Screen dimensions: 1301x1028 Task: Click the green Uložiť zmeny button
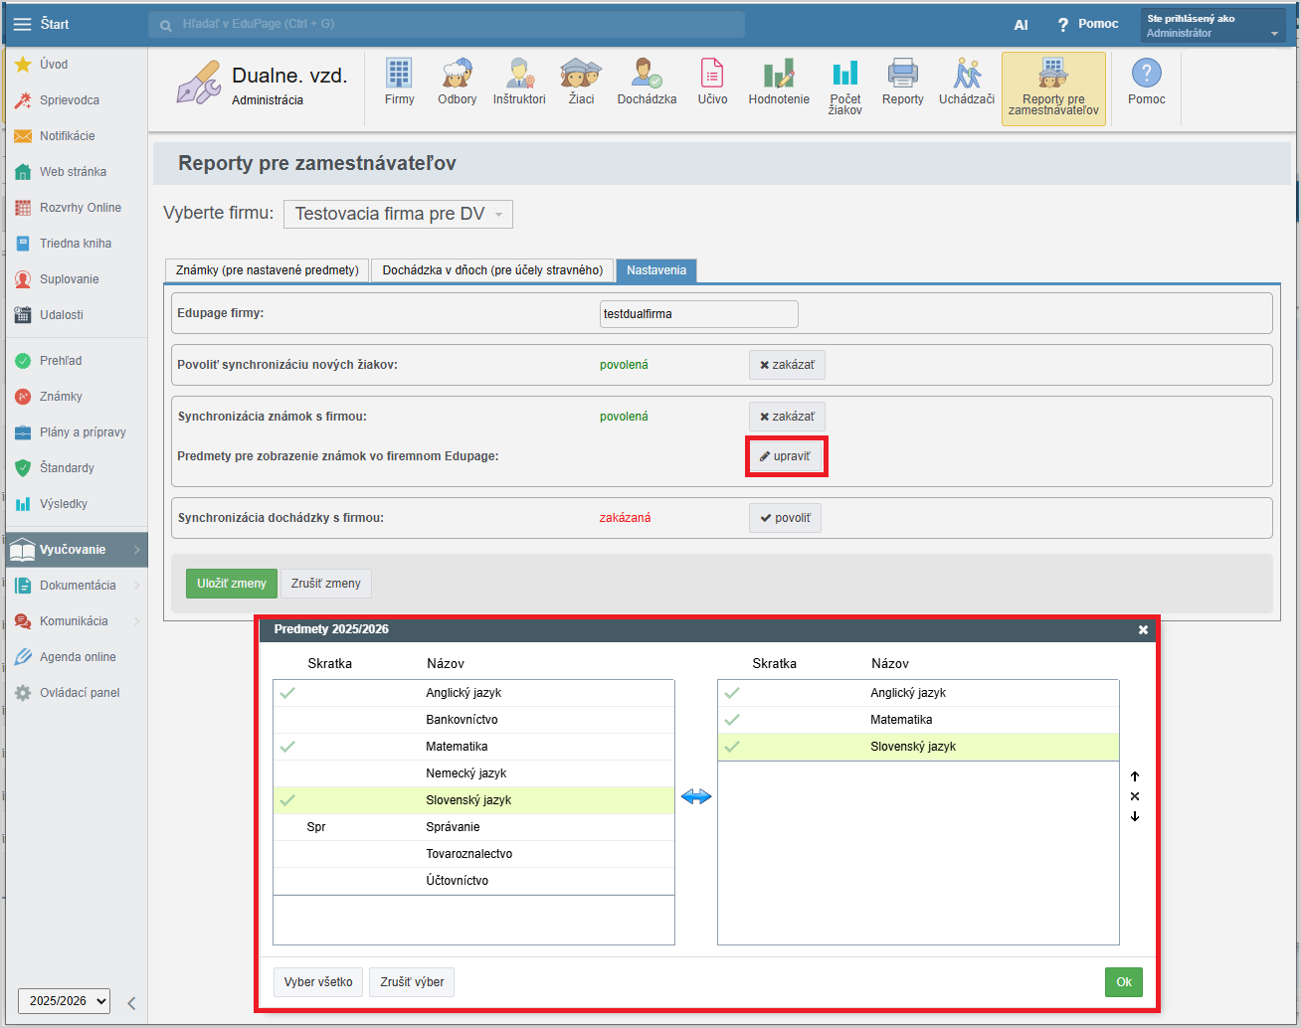point(231,584)
